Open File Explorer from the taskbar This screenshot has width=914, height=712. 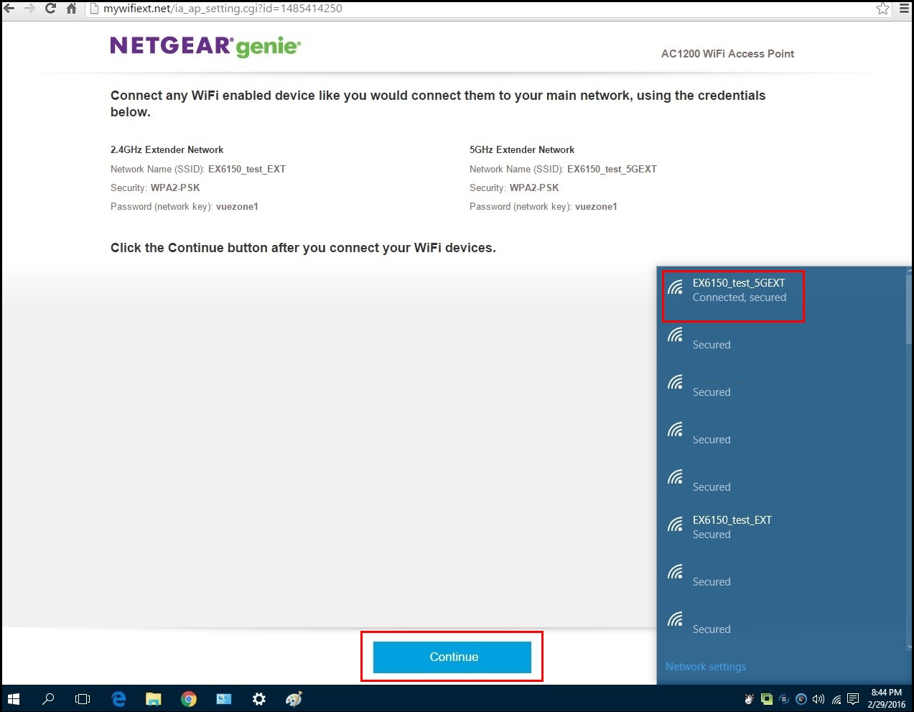tap(154, 699)
